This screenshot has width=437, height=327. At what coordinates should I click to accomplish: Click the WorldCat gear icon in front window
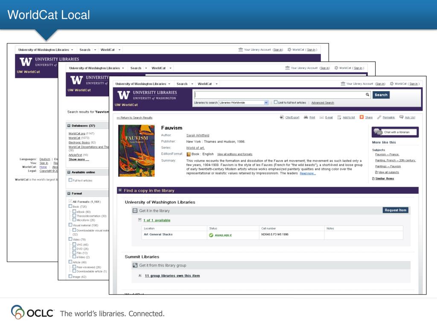tap(392, 84)
